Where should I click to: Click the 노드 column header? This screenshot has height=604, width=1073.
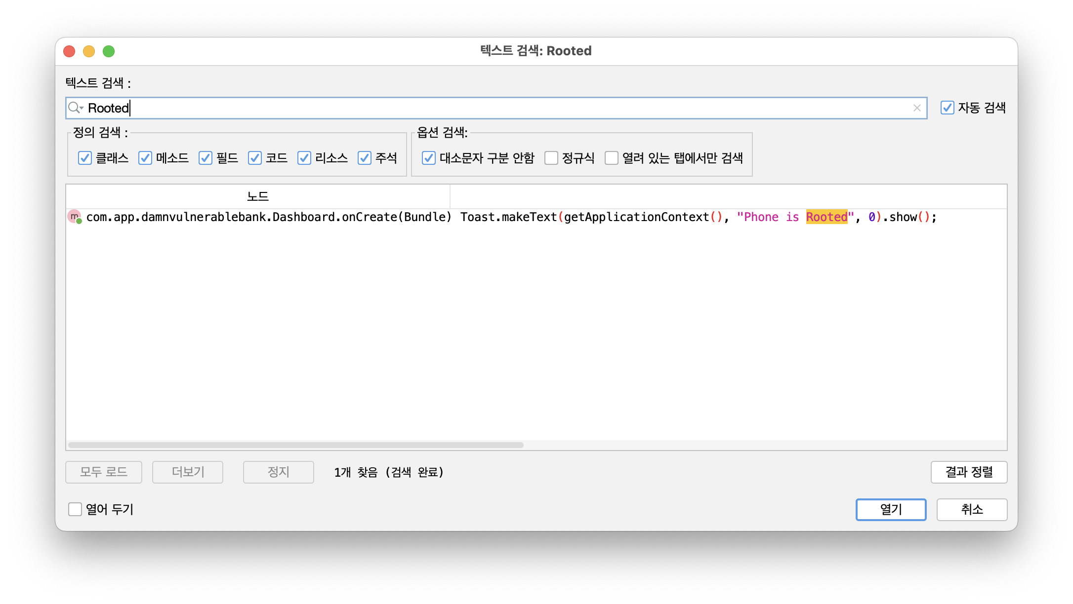pos(257,196)
